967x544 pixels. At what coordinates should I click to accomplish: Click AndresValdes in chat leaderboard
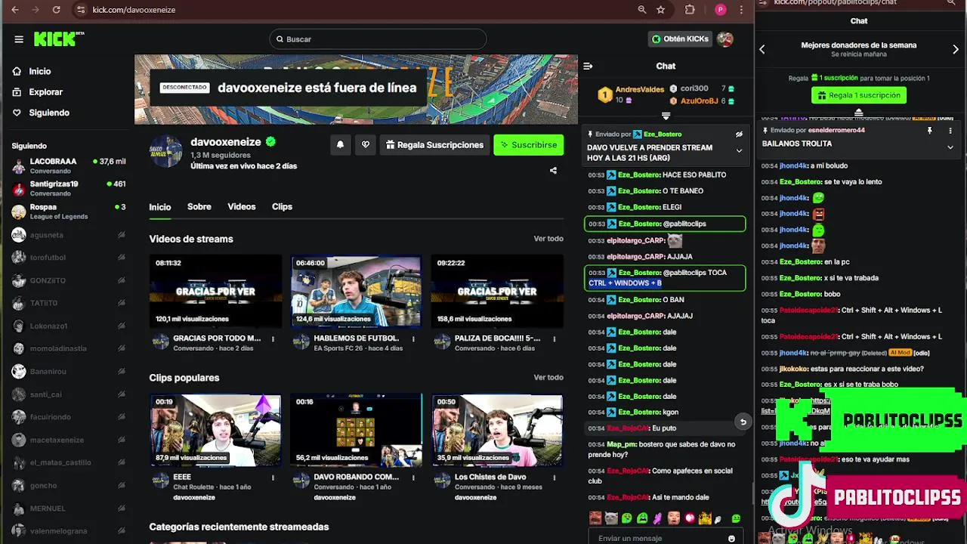tap(639, 89)
